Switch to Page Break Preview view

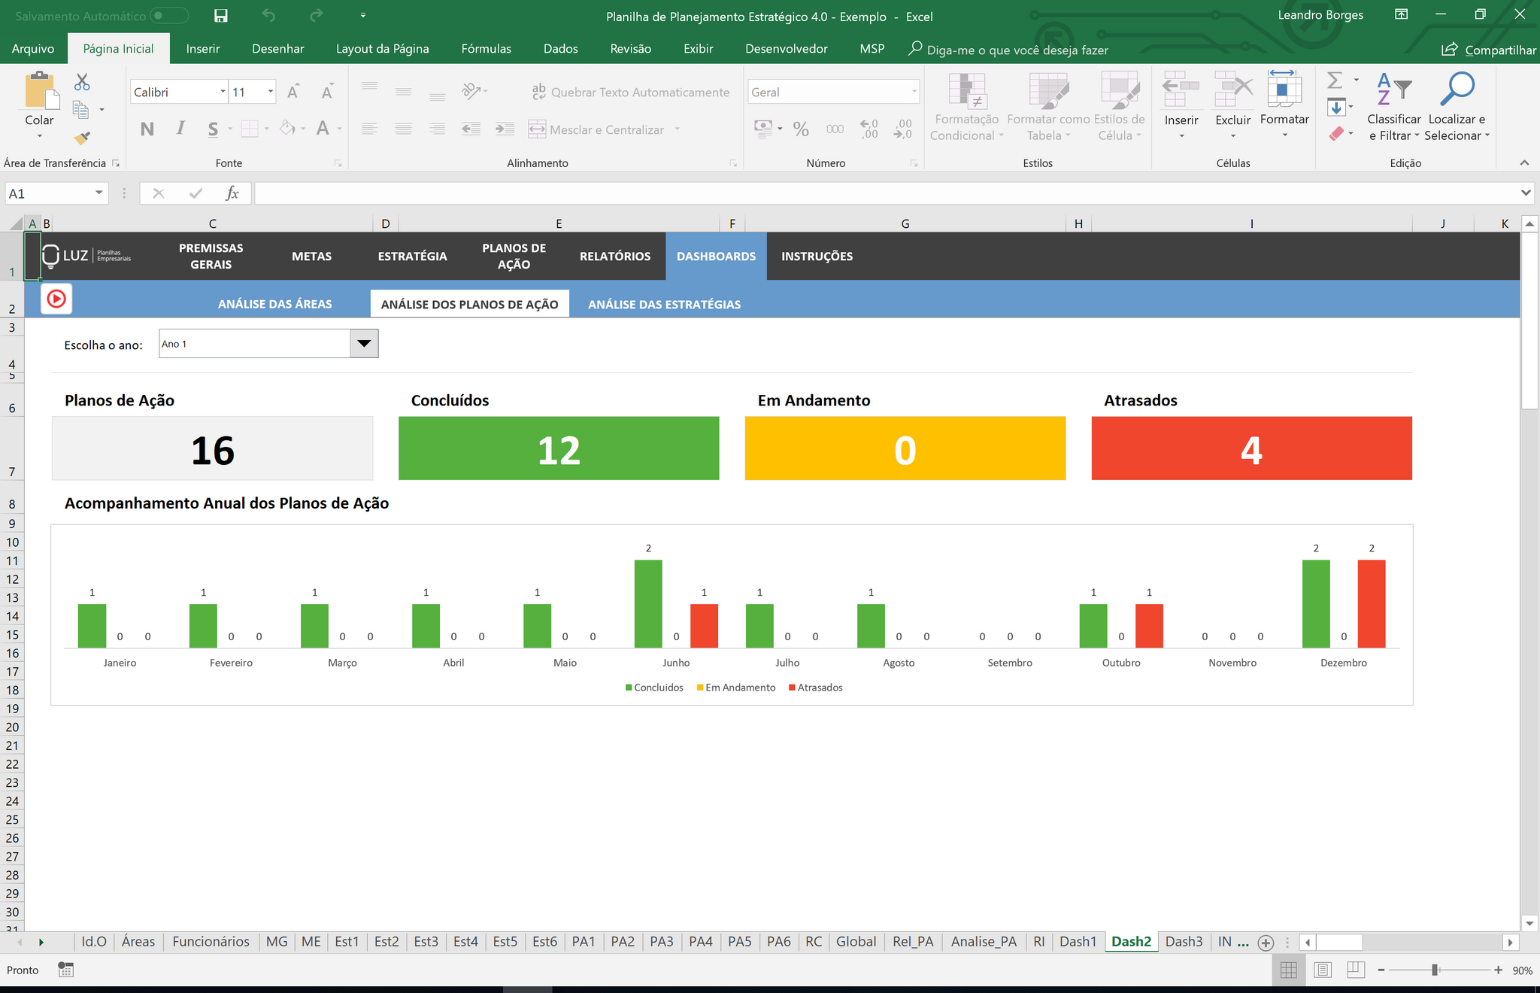pos(1356,970)
